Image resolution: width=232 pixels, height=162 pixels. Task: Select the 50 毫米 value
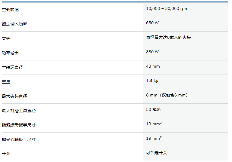click(x=154, y=109)
